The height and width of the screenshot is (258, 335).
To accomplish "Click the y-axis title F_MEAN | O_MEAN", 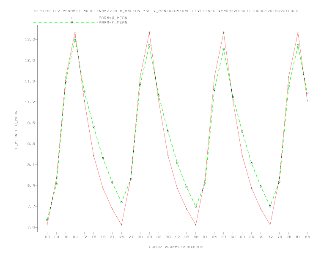I will coord(16,130).
